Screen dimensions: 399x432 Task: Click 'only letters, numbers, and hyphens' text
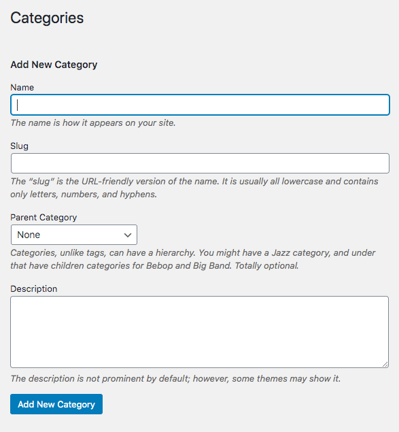[x=84, y=195]
